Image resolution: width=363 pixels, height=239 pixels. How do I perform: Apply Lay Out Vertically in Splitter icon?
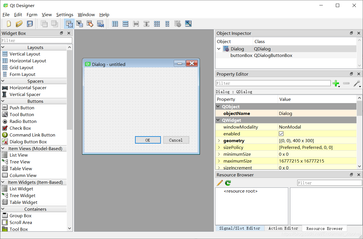coord(146,24)
